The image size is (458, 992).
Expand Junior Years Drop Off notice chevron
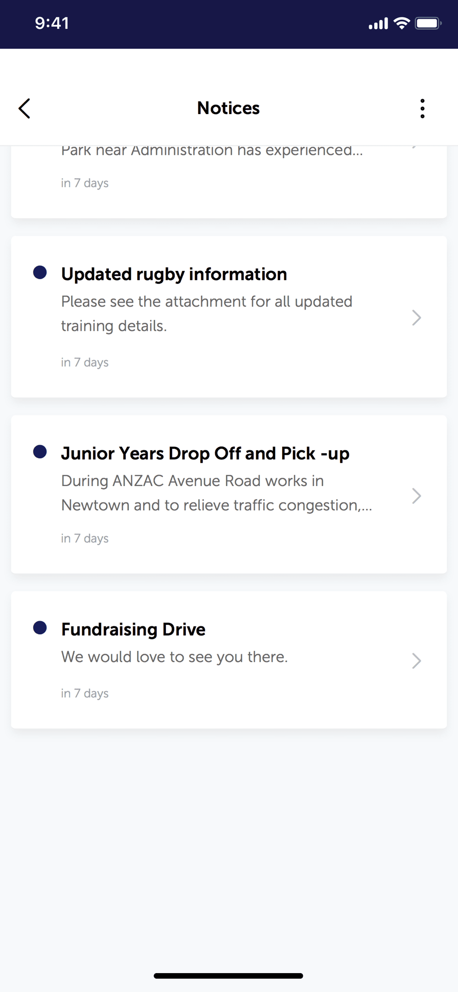pos(416,496)
